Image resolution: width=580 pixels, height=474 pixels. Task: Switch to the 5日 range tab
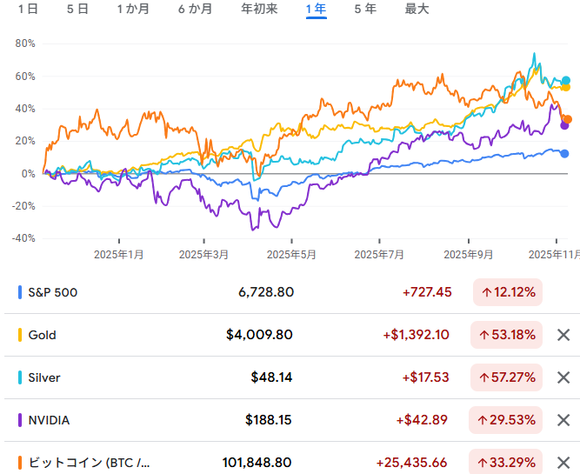[x=77, y=9]
